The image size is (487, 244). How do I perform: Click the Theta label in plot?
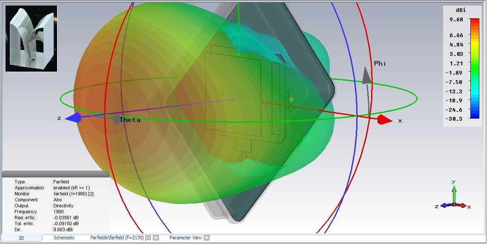(x=130, y=120)
